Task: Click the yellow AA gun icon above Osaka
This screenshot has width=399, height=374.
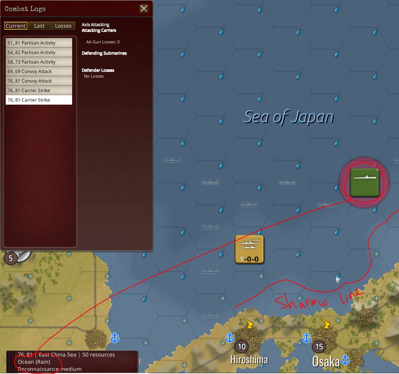Action: (x=325, y=323)
